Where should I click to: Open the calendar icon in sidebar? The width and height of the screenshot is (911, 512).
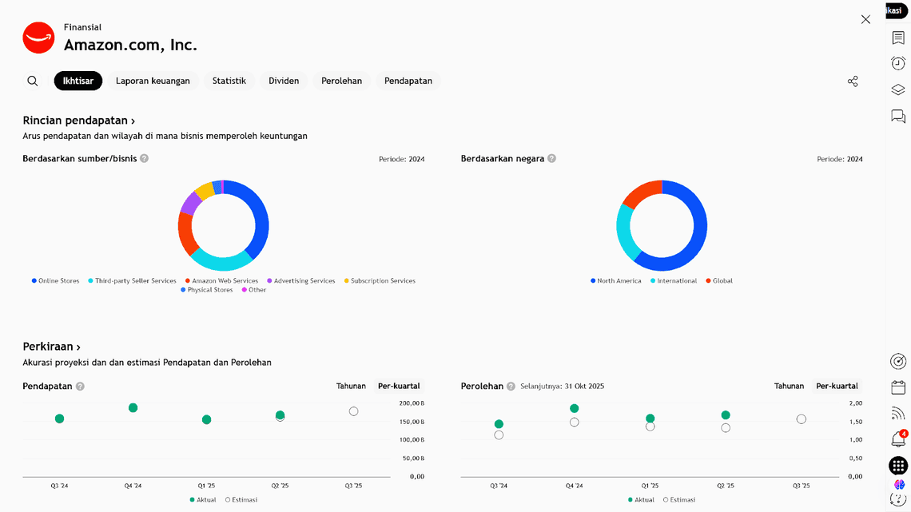coord(898,387)
